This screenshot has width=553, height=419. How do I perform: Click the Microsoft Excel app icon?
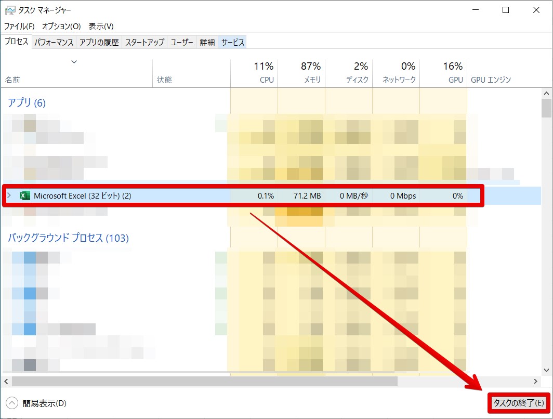pyautogui.click(x=24, y=195)
